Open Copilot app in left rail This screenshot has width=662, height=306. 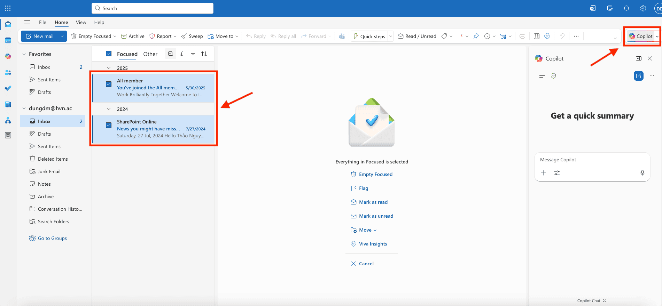pyautogui.click(x=8, y=56)
